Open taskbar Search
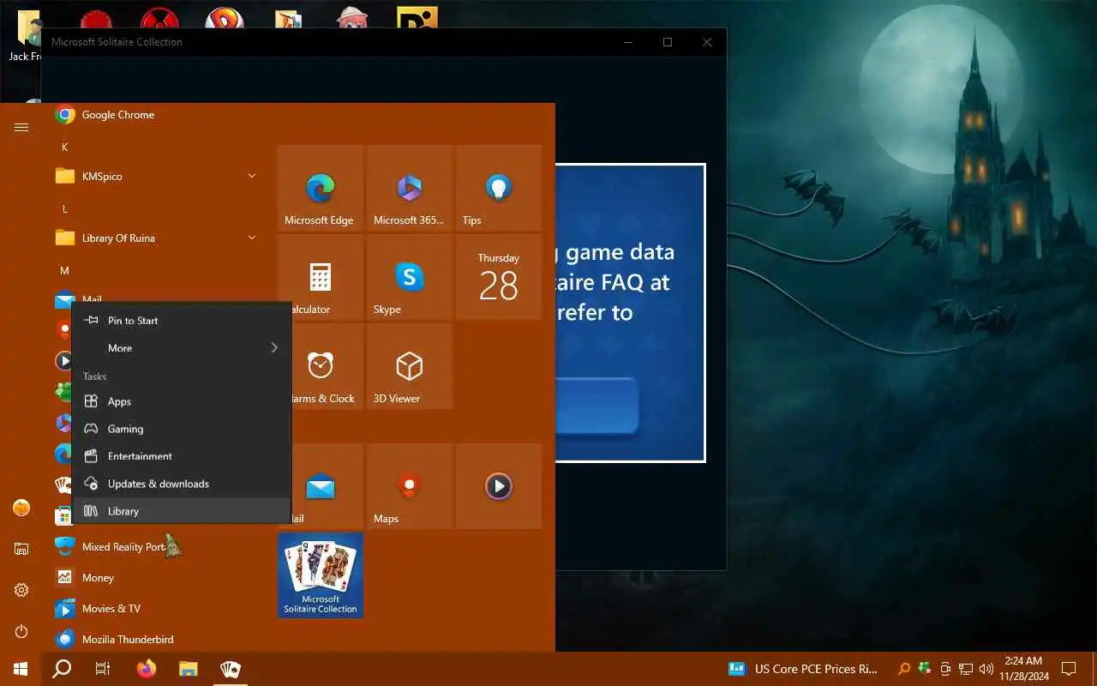This screenshot has height=686, width=1097. click(62, 669)
